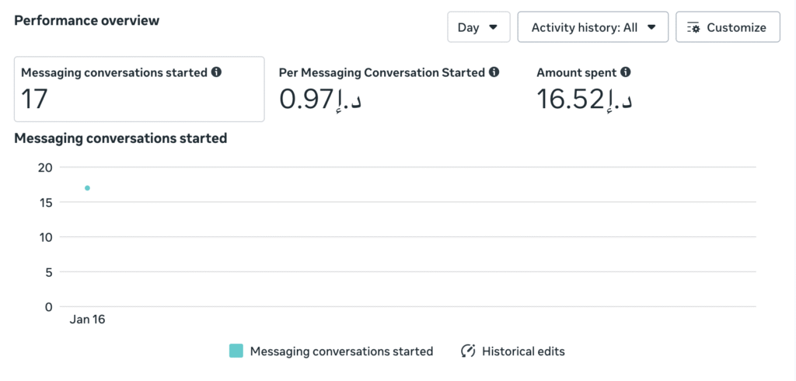Click the Customize button text
The height and width of the screenshot is (381, 796).
tap(736, 27)
